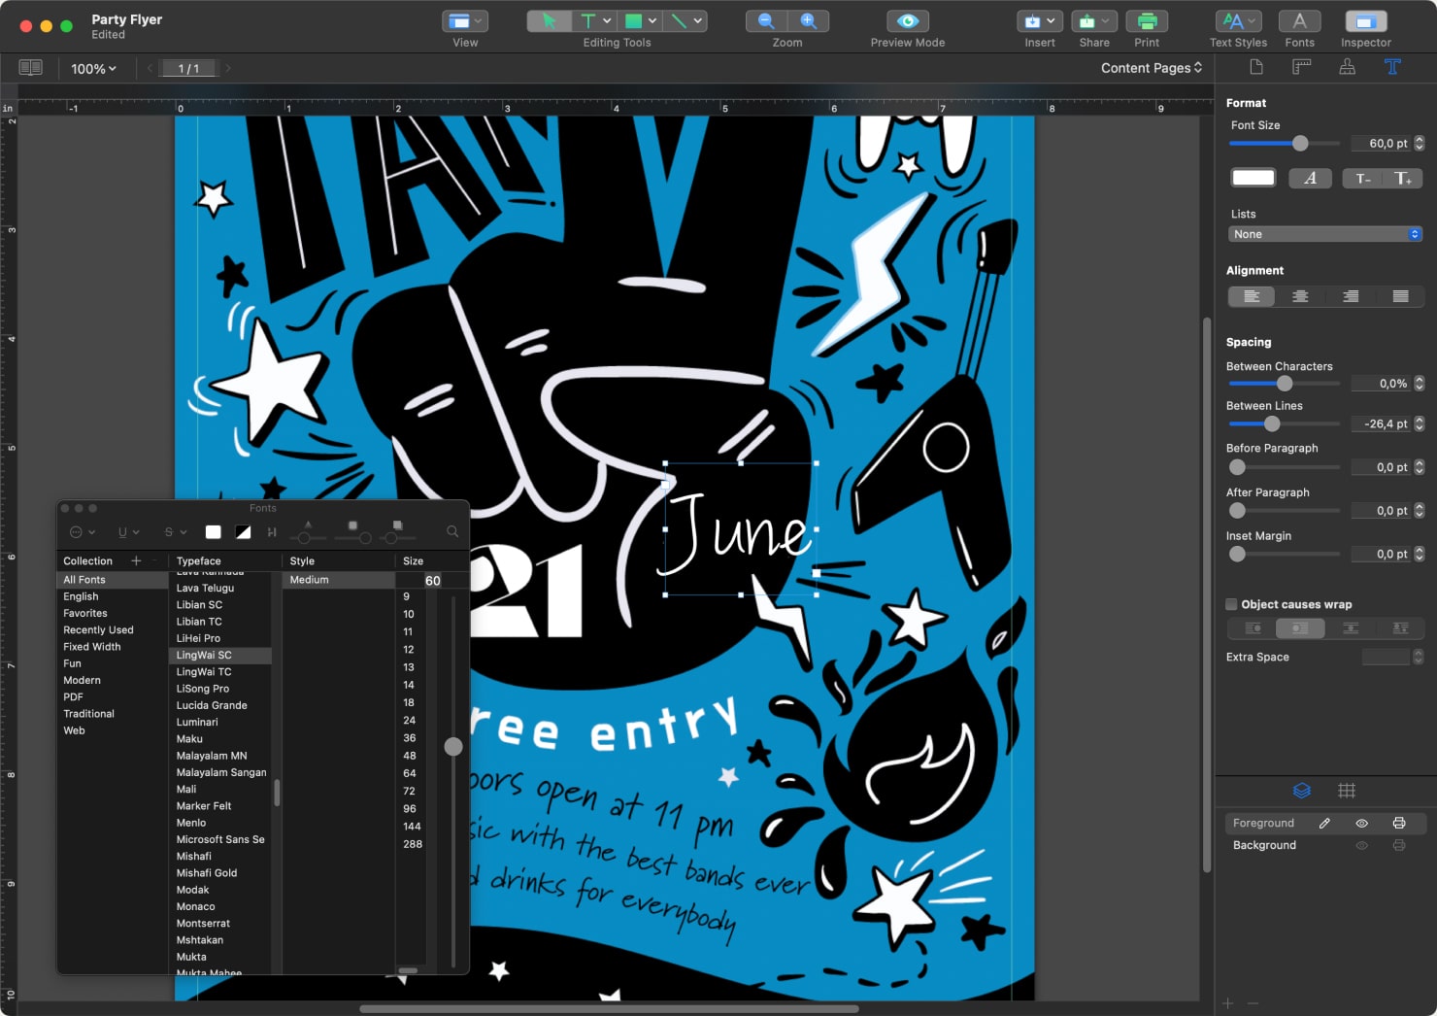
Task: Open underline options in Fonts window
Action: tap(128, 532)
